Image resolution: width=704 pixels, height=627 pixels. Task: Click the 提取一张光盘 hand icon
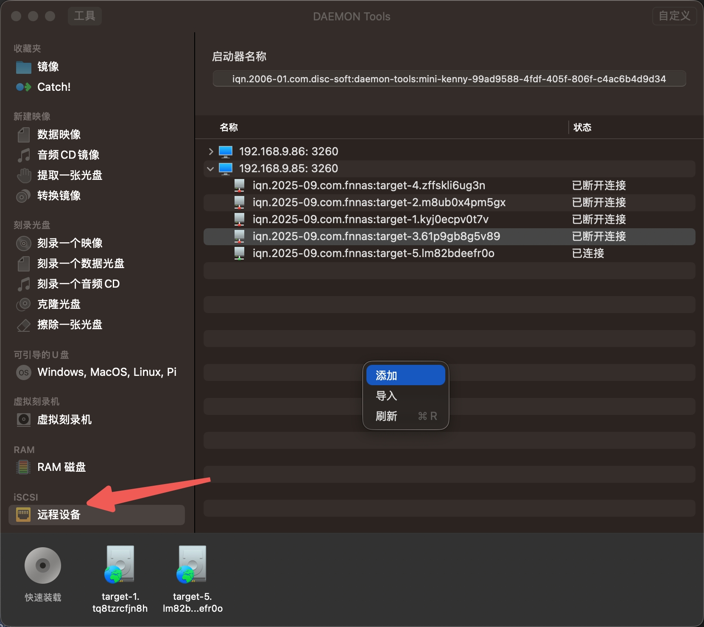click(24, 175)
